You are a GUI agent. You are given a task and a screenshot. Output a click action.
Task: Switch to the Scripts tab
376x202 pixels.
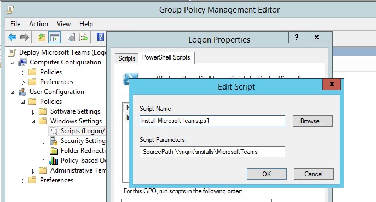(126, 58)
